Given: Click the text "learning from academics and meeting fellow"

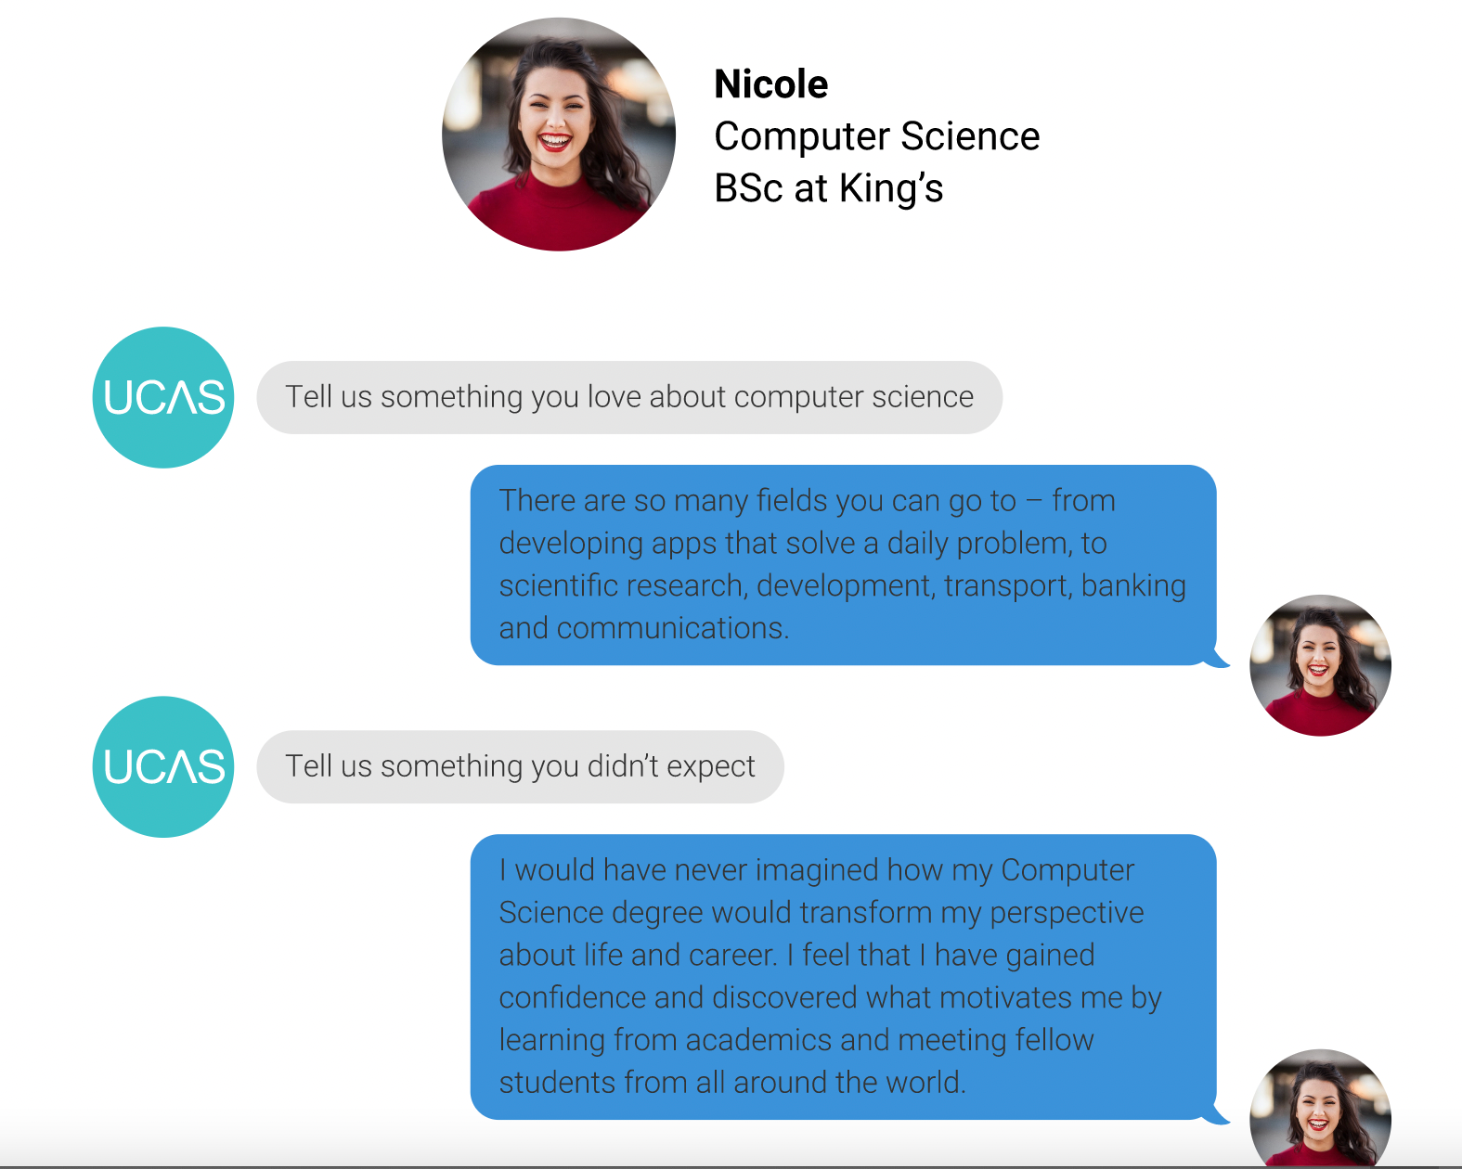Looking at the screenshot, I should (796, 1040).
